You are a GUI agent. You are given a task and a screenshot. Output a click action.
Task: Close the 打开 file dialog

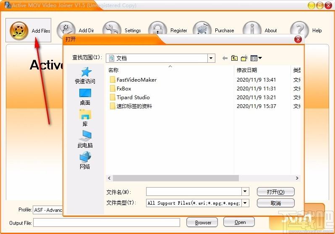pyautogui.click(x=298, y=39)
